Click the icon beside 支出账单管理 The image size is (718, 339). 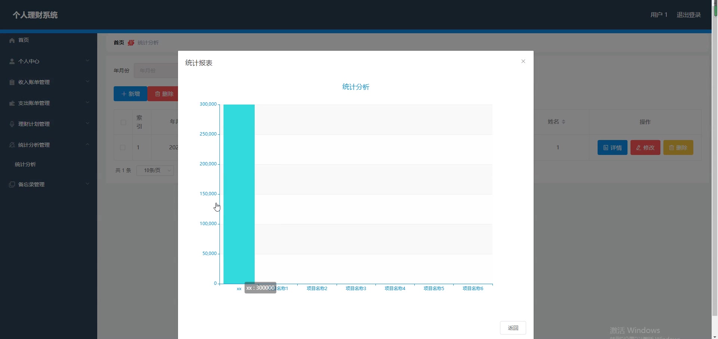(x=12, y=103)
